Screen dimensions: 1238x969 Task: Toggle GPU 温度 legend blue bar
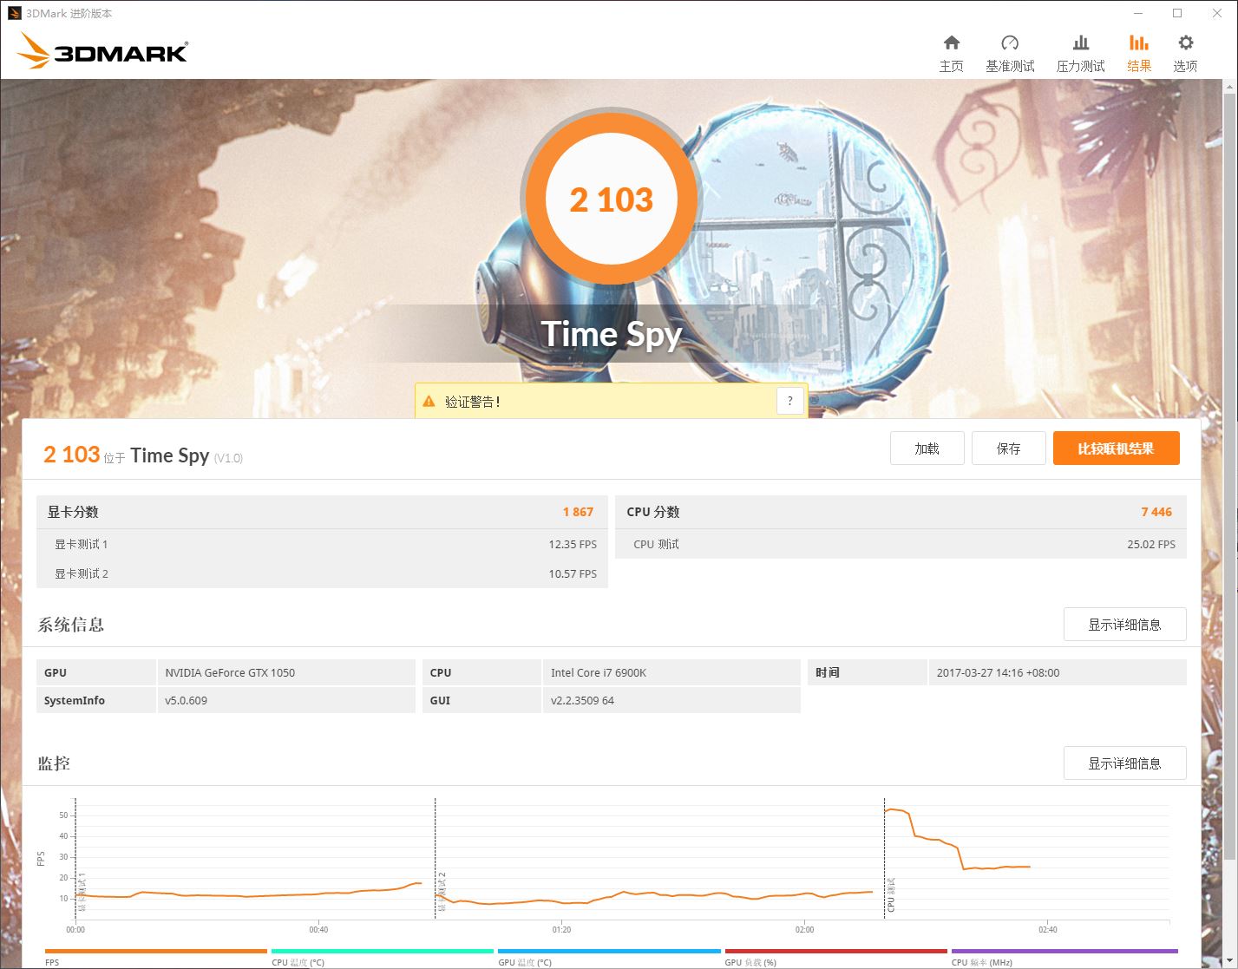609,952
